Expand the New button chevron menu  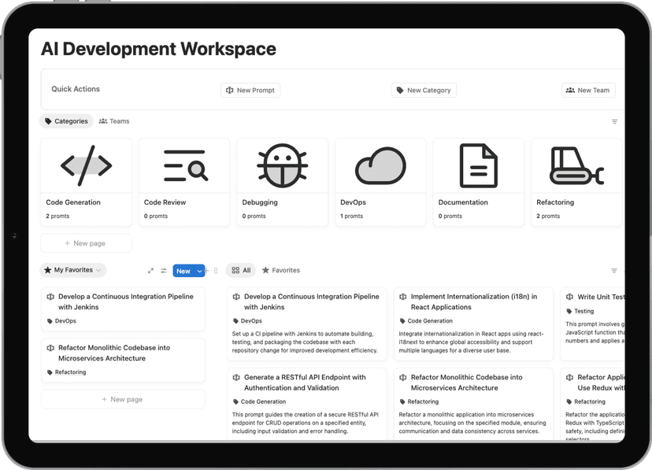click(199, 270)
